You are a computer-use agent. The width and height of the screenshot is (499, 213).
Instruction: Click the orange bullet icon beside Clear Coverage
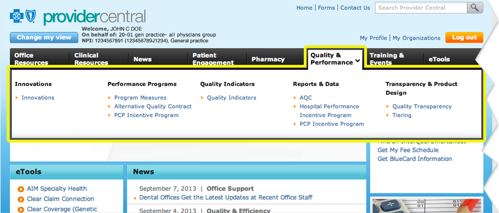pos(21,210)
